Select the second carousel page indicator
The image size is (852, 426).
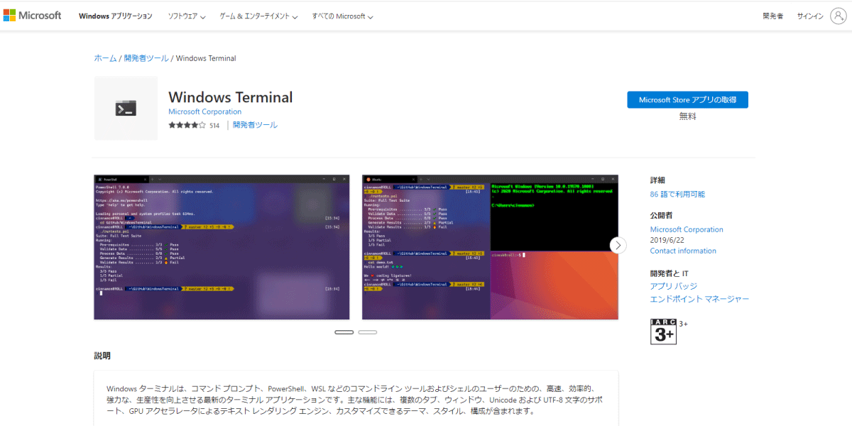[x=367, y=332]
